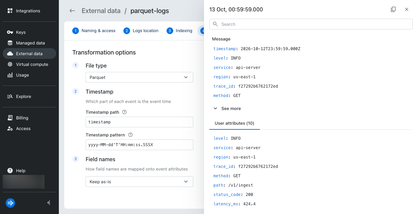Click the method key in Message
This screenshot has width=418, height=214.
tap(221, 96)
